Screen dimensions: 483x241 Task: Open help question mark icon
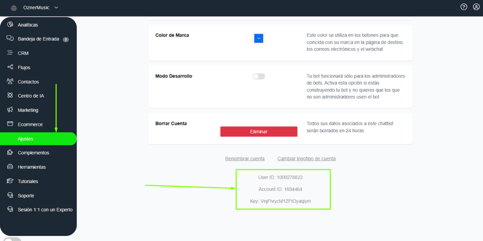(x=464, y=7)
